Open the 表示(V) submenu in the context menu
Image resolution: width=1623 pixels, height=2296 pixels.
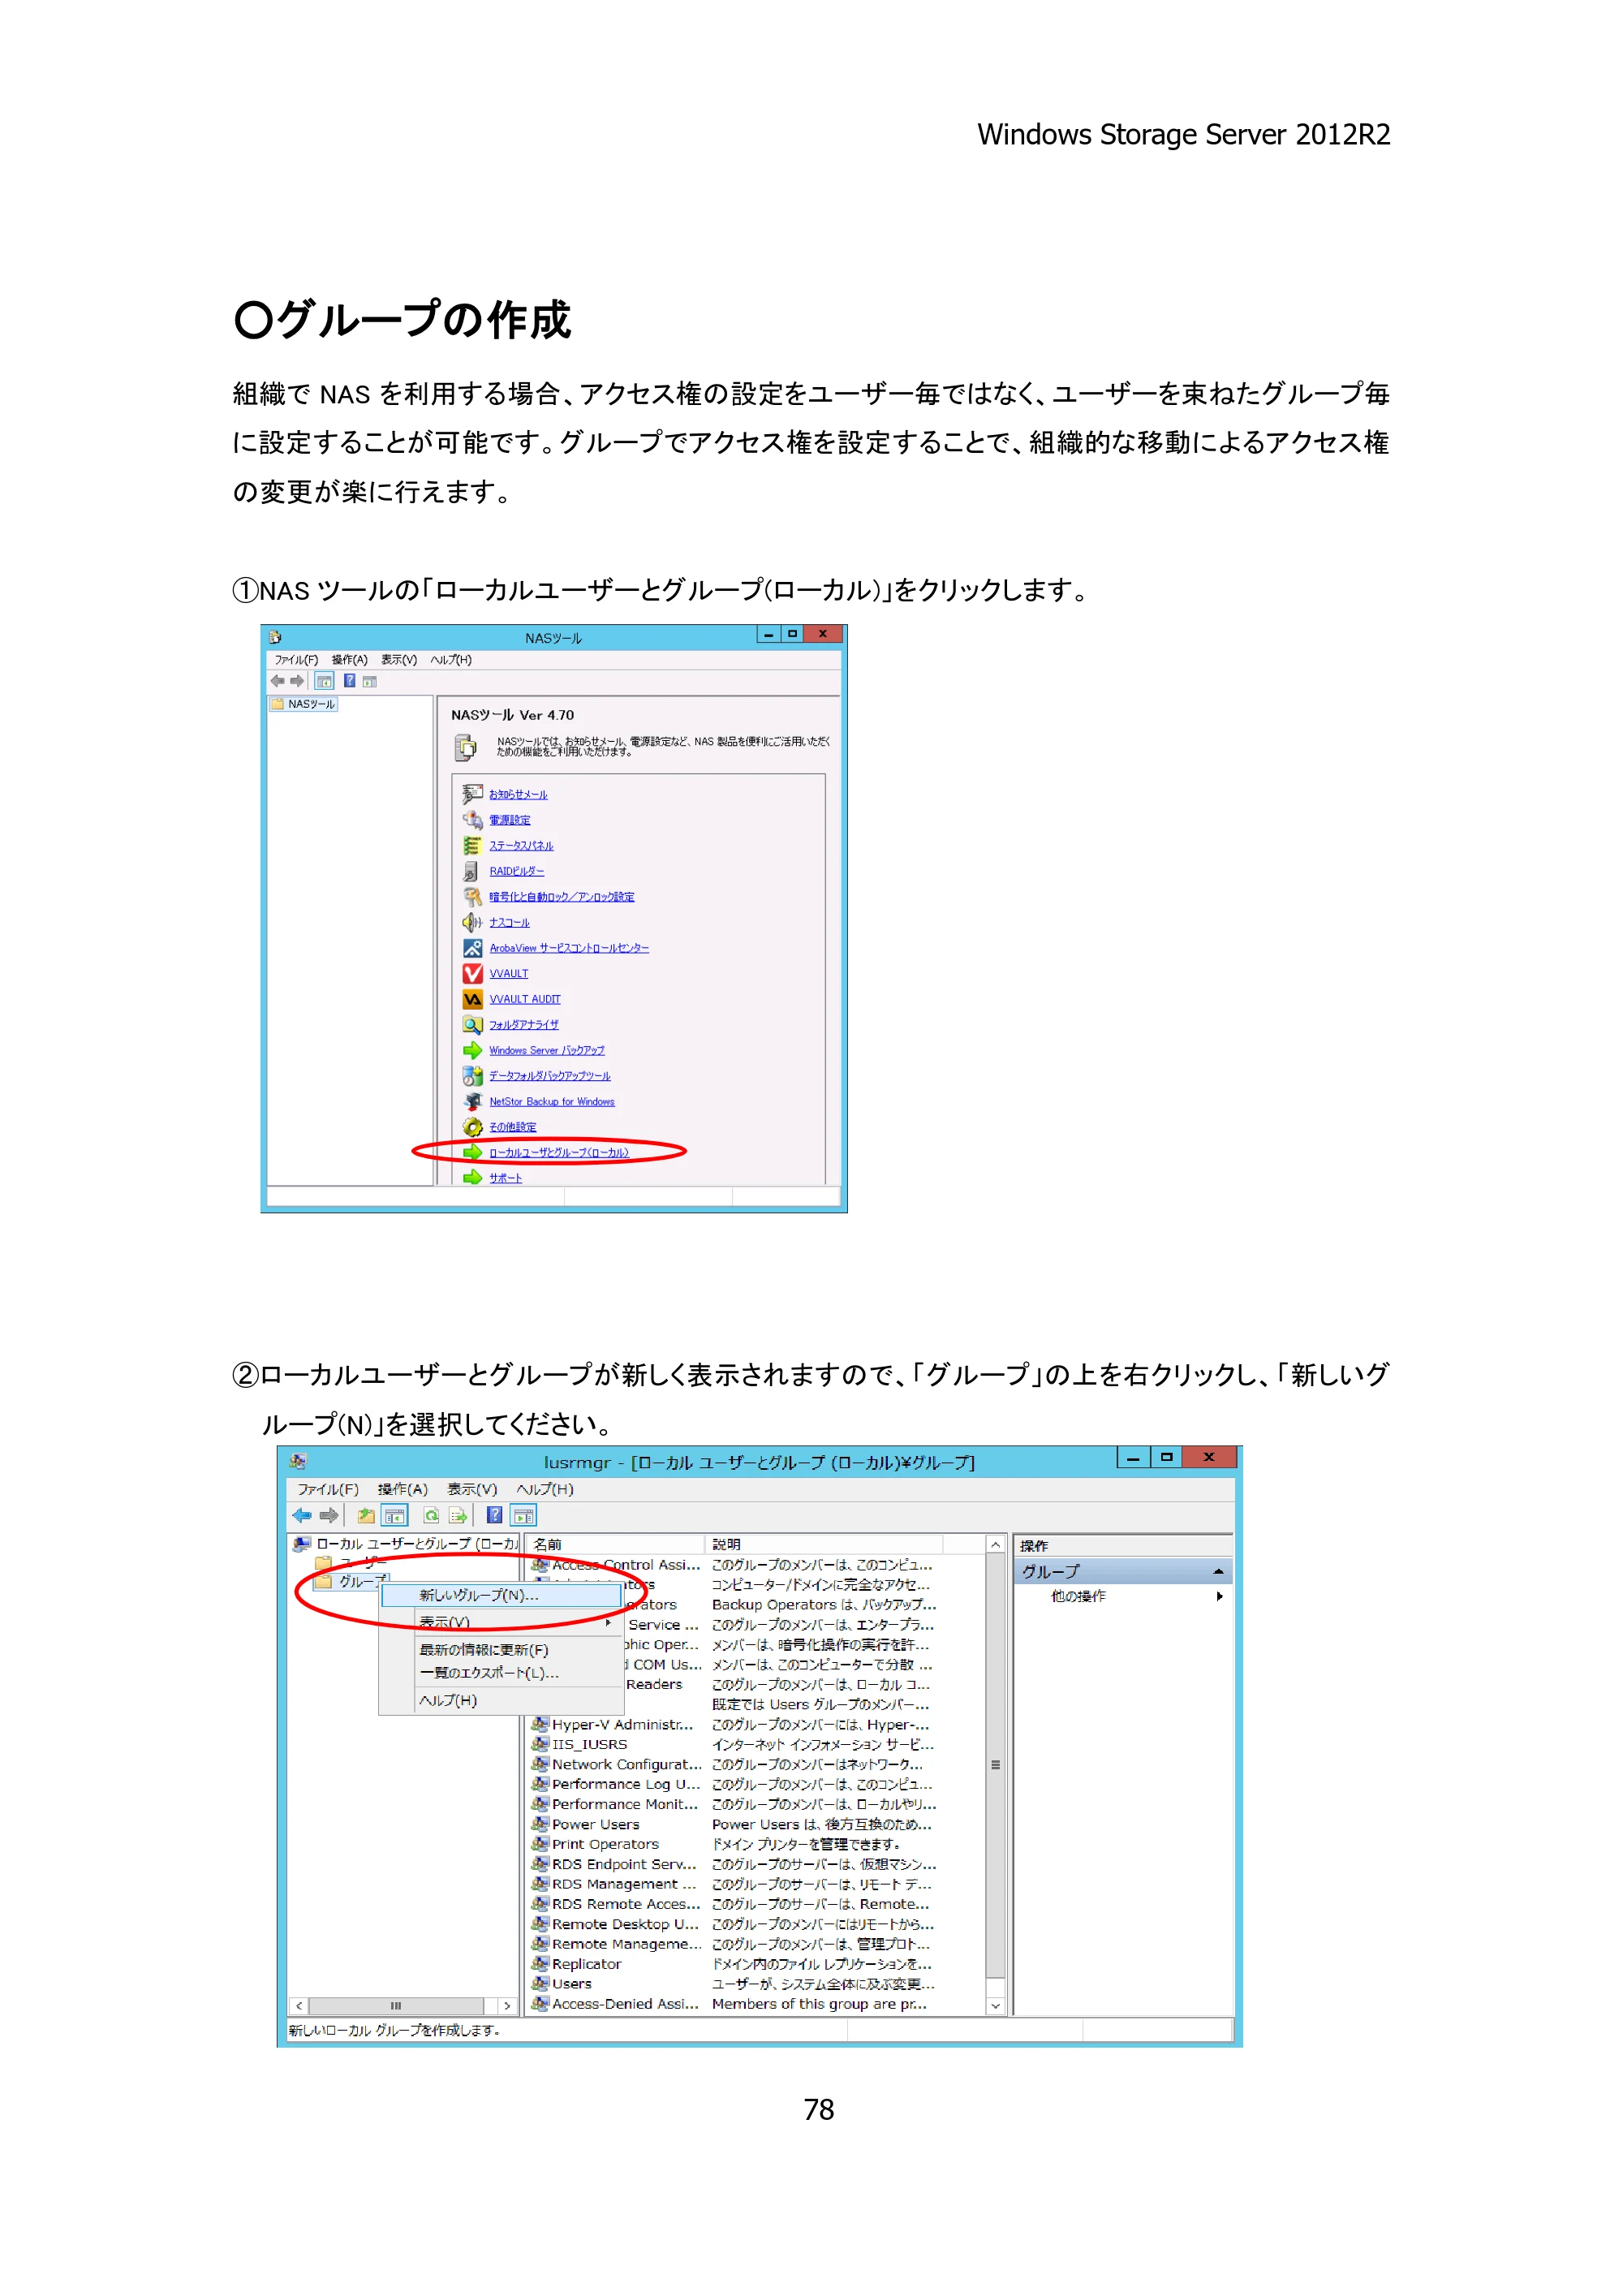tap(502, 1622)
